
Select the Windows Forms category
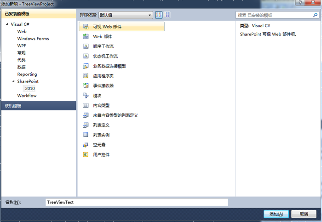33,38
